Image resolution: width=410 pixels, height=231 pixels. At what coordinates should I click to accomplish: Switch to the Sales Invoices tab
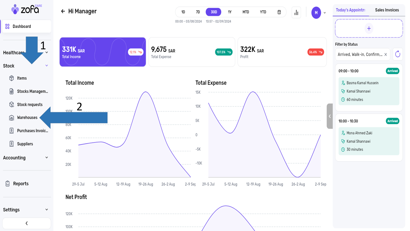point(387,10)
